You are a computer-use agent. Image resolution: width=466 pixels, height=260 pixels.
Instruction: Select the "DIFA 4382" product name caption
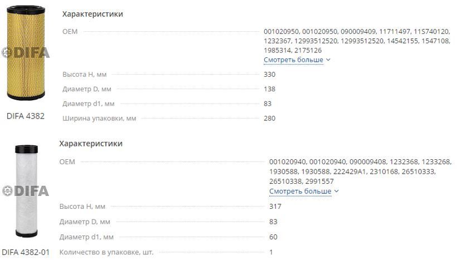[26, 116]
